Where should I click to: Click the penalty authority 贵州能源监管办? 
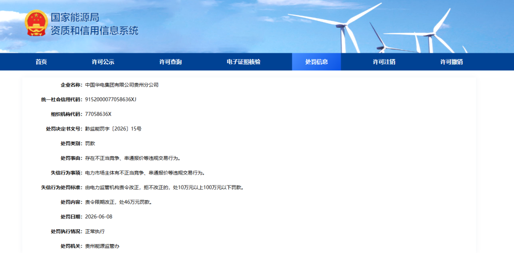pos(102,246)
